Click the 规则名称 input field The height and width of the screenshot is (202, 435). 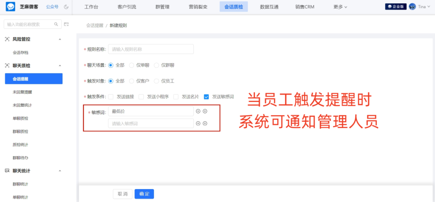click(151, 49)
